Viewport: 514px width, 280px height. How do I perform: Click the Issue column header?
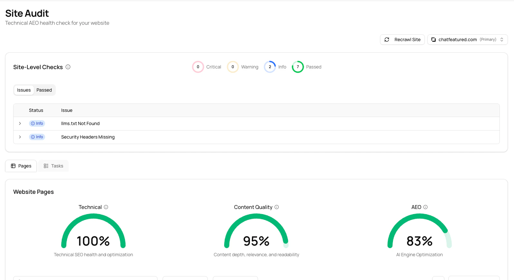(x=67, y=110)
